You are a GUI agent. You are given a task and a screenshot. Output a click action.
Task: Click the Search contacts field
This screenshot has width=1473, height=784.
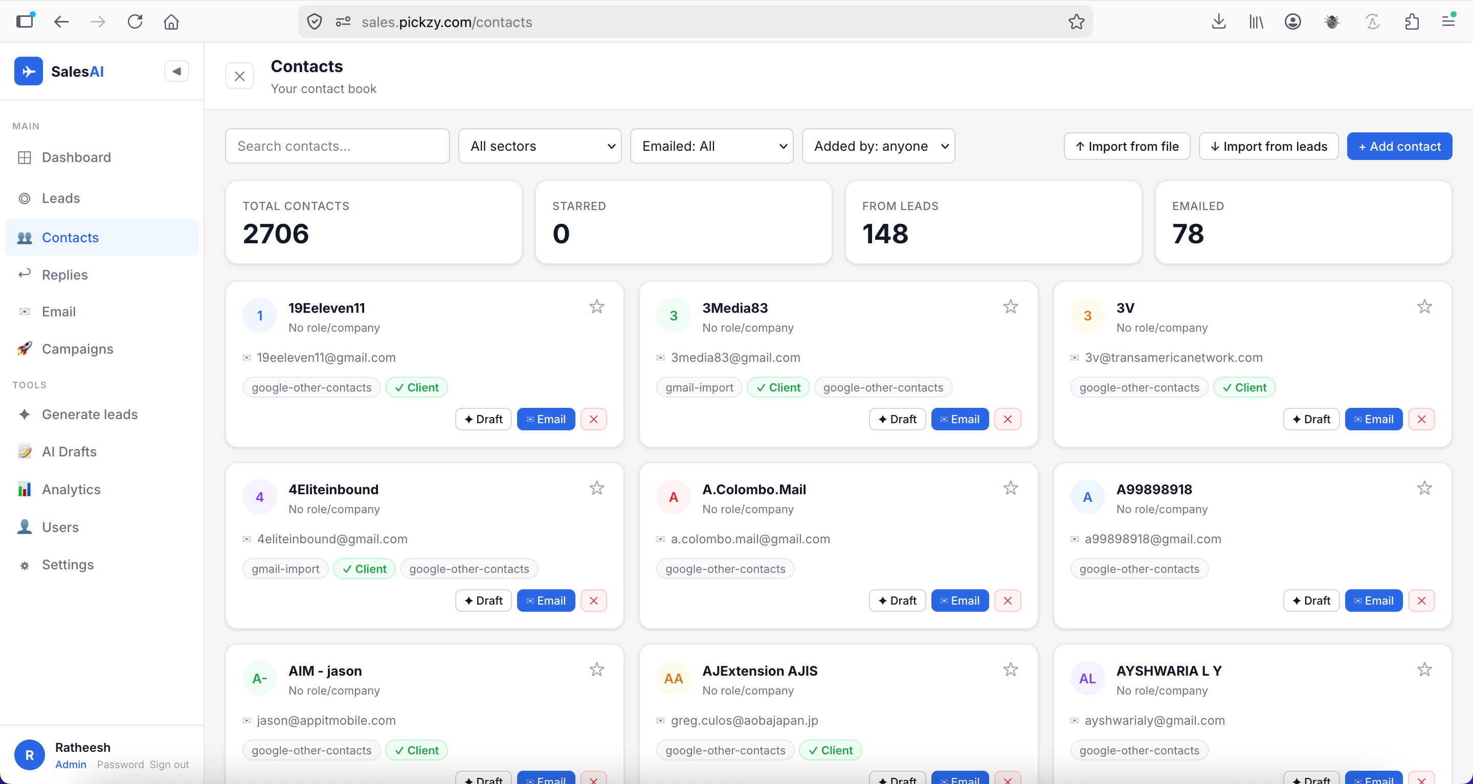click(338, 146)
